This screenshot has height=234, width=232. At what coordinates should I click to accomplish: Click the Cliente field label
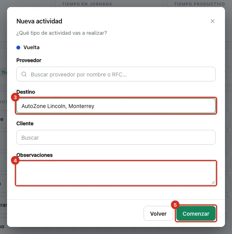coord(25,123)
